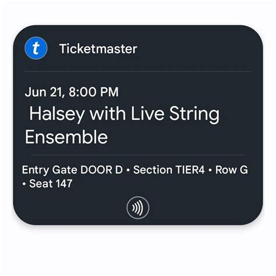Select the Seat 147 text
The image size is (276, 276).
51,183
